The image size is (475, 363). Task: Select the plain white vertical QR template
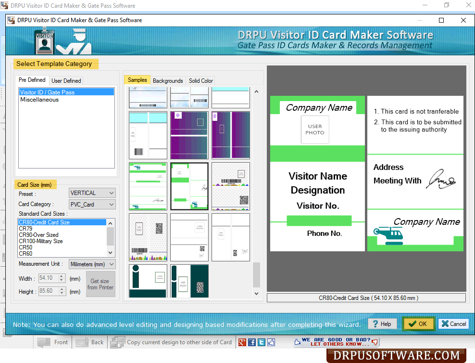click(x=231, y=237)
